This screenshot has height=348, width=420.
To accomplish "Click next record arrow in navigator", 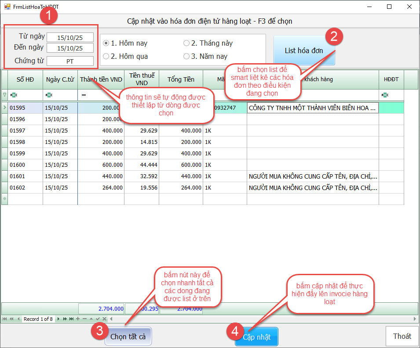I will click(58, 319).
